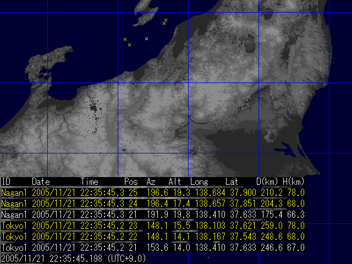Click the D(km) column header
The width and height of the screenshot is (352, 264).
(x=267, y=182)
